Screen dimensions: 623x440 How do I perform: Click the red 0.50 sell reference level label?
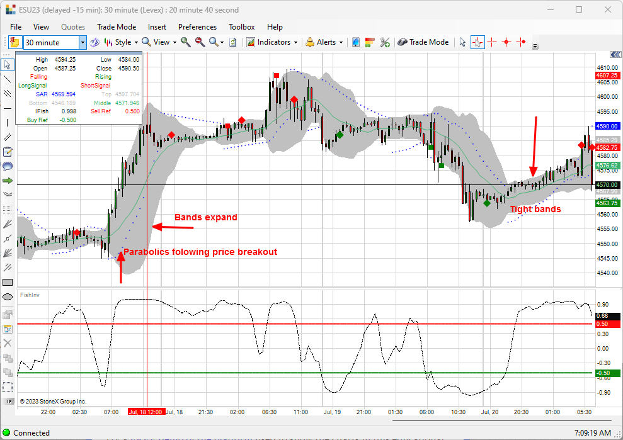(x=602, y=324)
